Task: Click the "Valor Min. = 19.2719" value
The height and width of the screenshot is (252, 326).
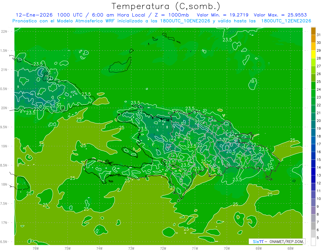Action: pyautogui.click(x=222, y=15)
